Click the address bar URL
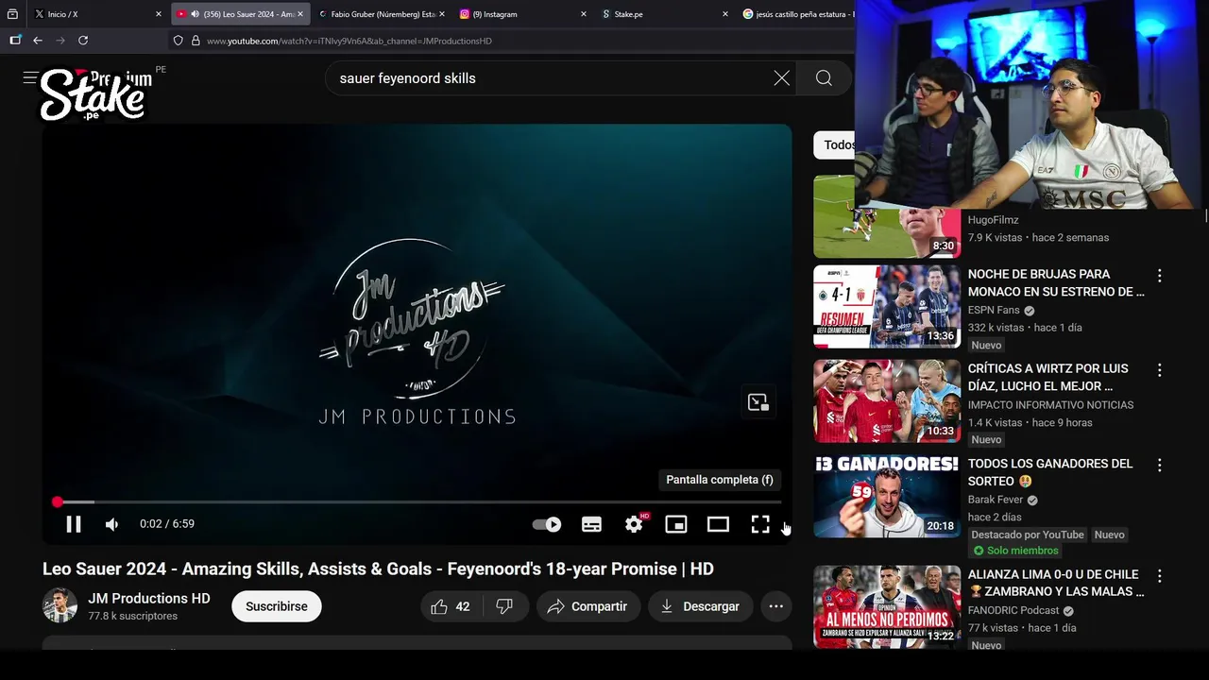Screen dimensions: 1209x680 click(x=349, y=41)
